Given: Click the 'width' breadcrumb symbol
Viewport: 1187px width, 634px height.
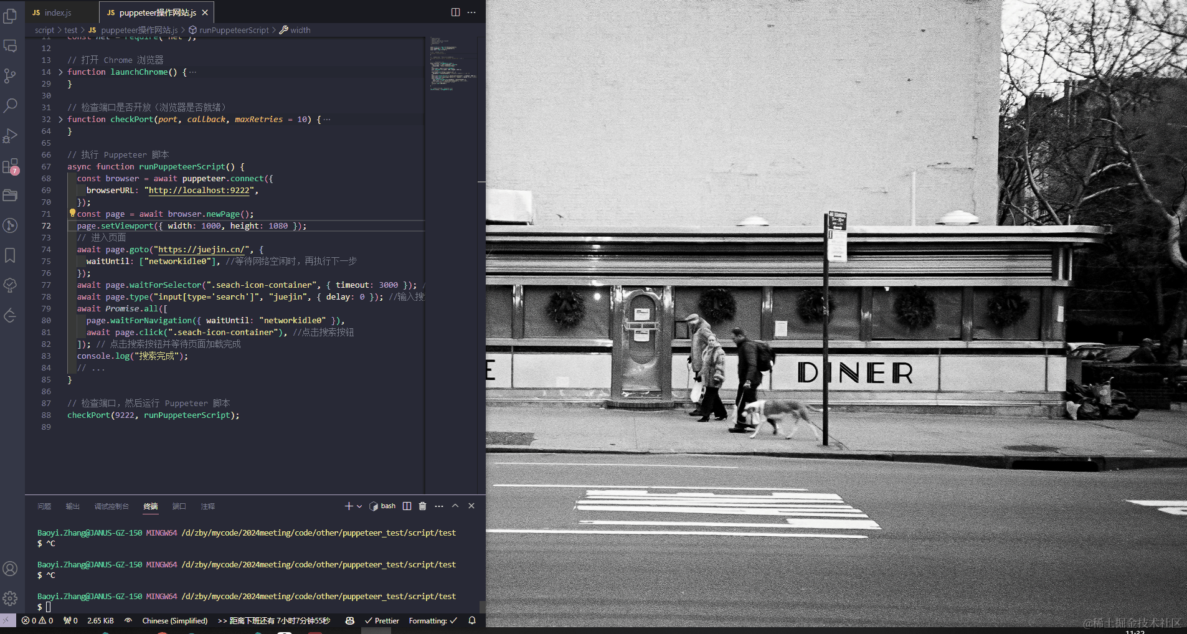Looking at the screenshot, I should [295, 30].
